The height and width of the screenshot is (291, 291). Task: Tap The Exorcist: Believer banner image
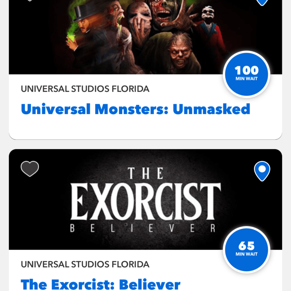[x=145, y=200]
